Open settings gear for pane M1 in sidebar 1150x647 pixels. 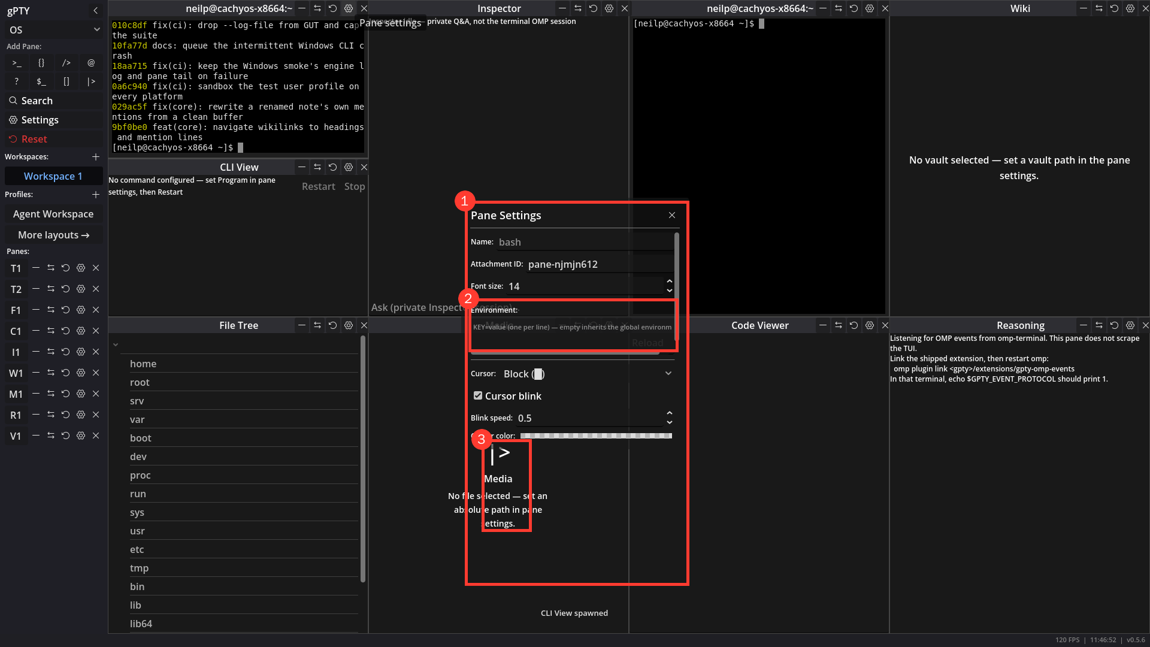[x=81, y=394]
